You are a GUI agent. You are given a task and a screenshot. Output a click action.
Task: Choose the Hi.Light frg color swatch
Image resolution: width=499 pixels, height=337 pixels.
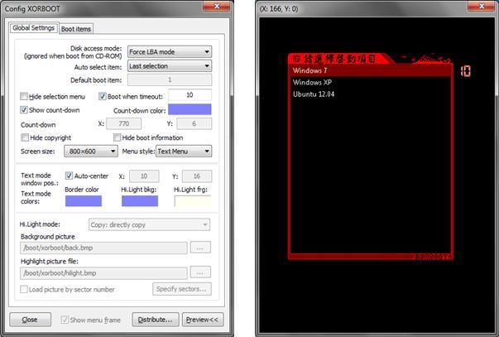coord(193,201)
